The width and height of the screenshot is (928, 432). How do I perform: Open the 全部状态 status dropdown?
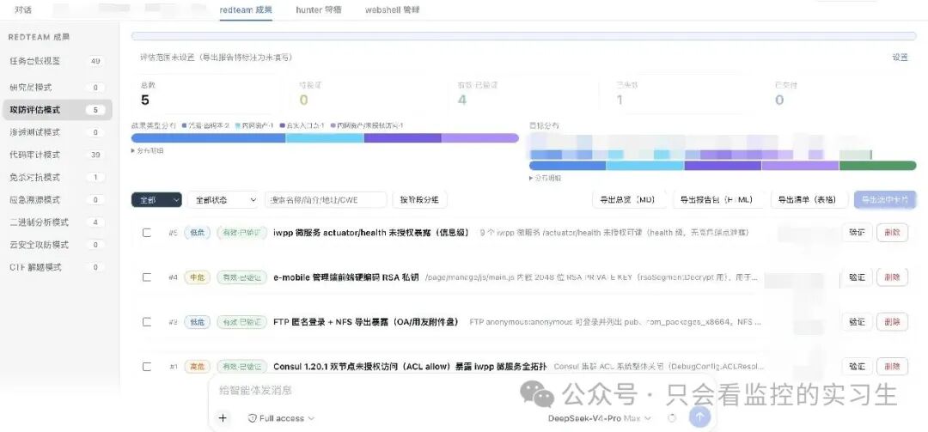[223, 200]
